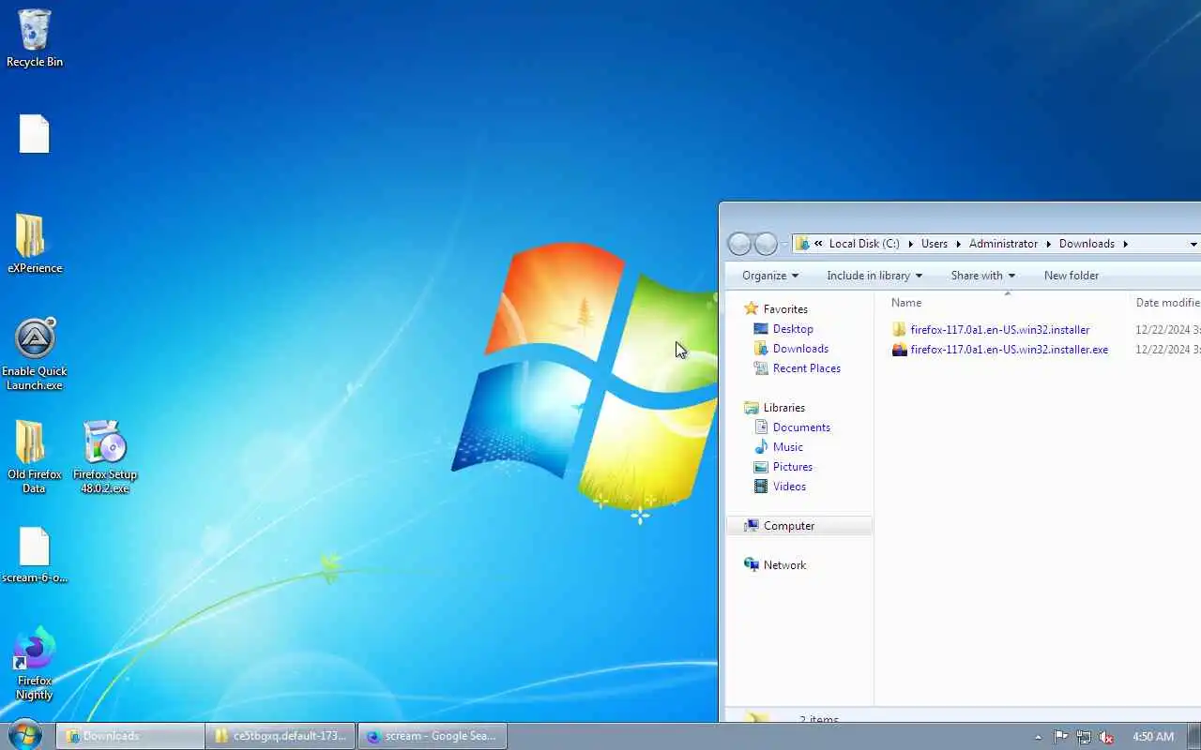This screenshot has width=1201, height=750.
Task: Open the Recycle Bin desktop icon
Action: pyautogui.click(x=35, y=38)
